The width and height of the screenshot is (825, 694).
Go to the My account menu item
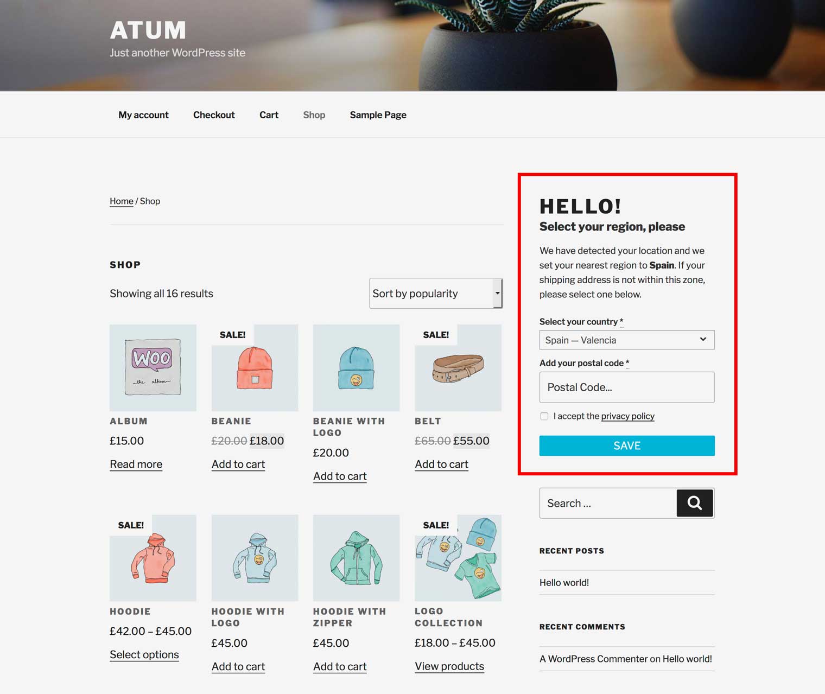pos(143,115)
